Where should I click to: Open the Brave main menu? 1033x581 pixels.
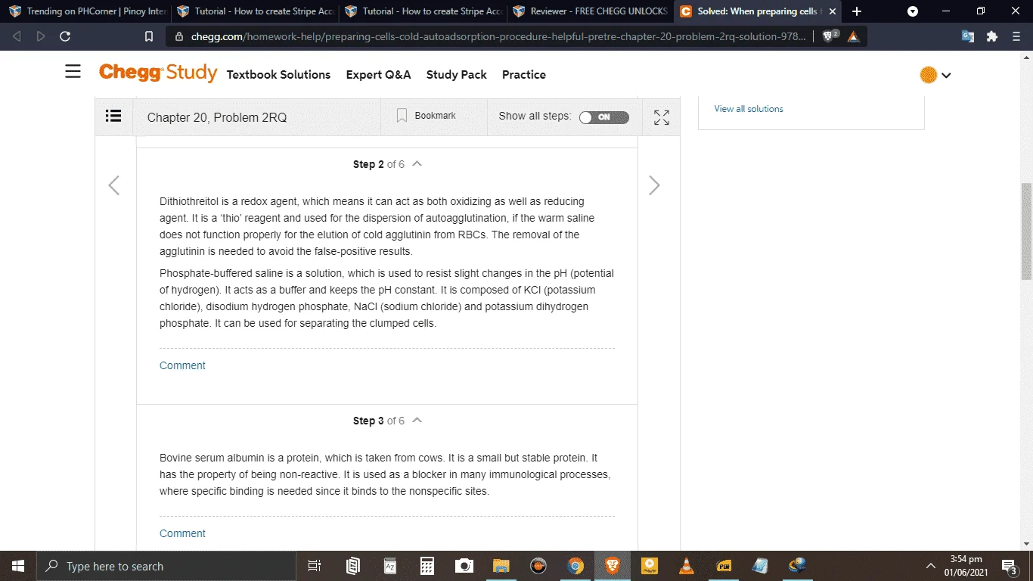click(x=1016, y=36)
